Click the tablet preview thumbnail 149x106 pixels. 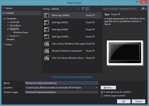pos(125,53)
